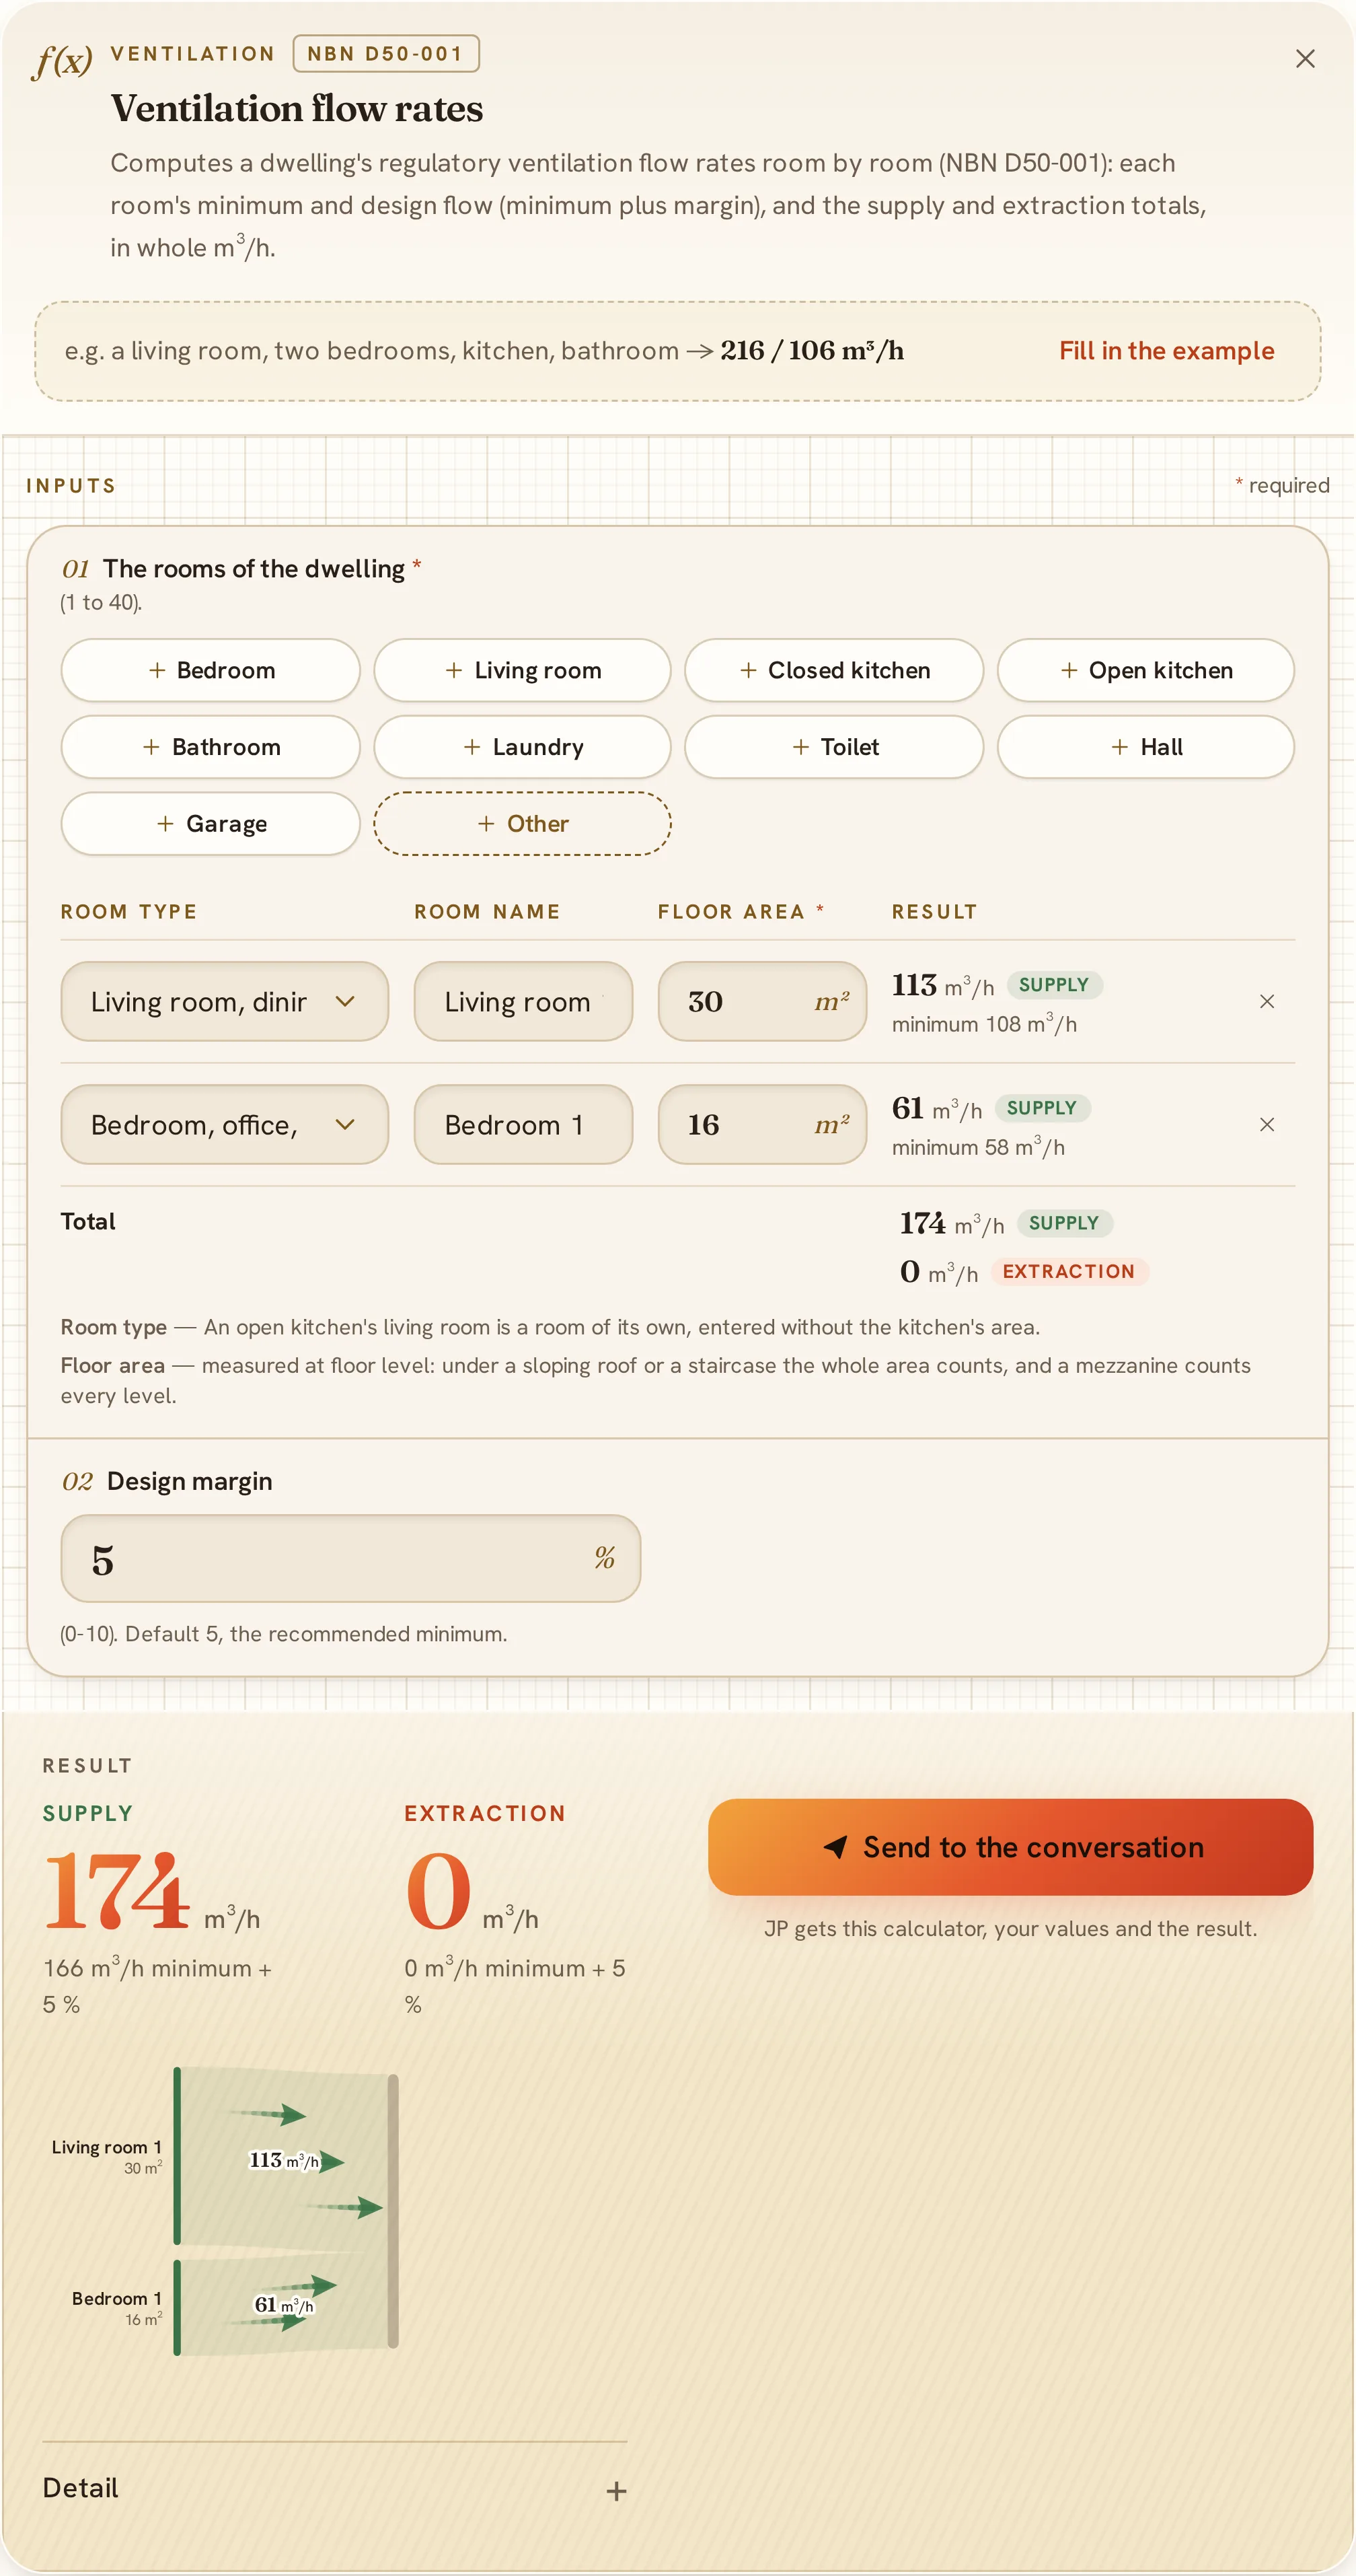Click the 113 m³/h label in chart
Image resolution: width=1356 pixels, height=2576 pixels.
click(x=284, y=2161)
